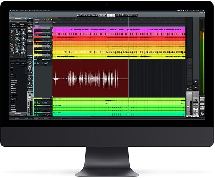This screenshot has height=178, width=215.
Task: Select the orange track's name header
Action: (x=38, y=41)
